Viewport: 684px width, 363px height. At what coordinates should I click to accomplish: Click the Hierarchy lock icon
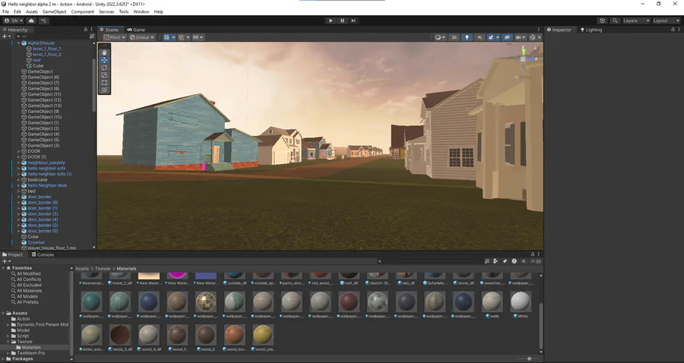click(x=85, y=30)
